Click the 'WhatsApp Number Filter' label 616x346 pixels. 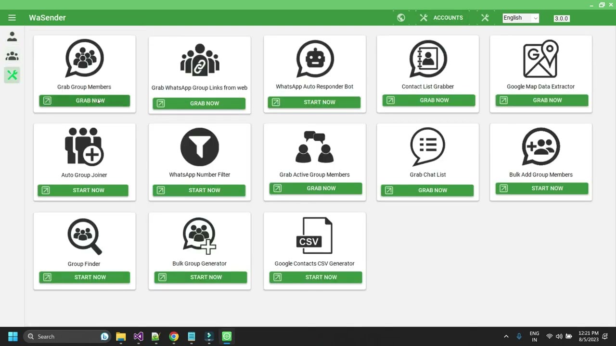(200, 175)
